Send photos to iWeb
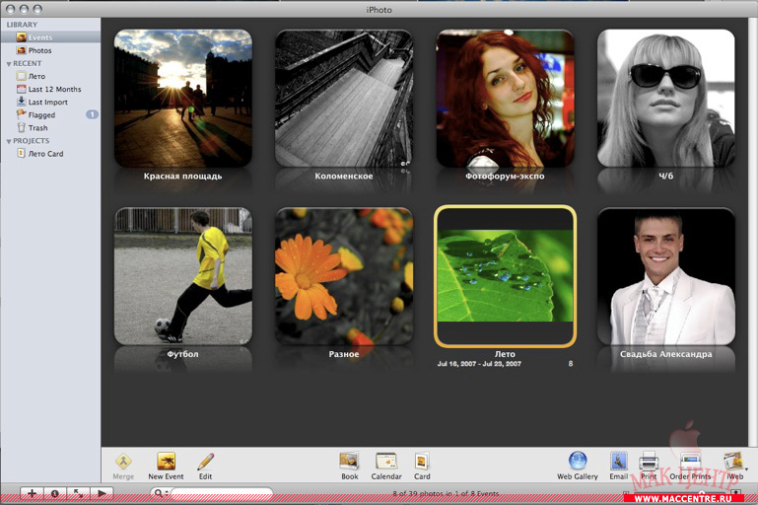Image resolution: width=758 pixels, height=505 pixels. (x=734, y=467)
